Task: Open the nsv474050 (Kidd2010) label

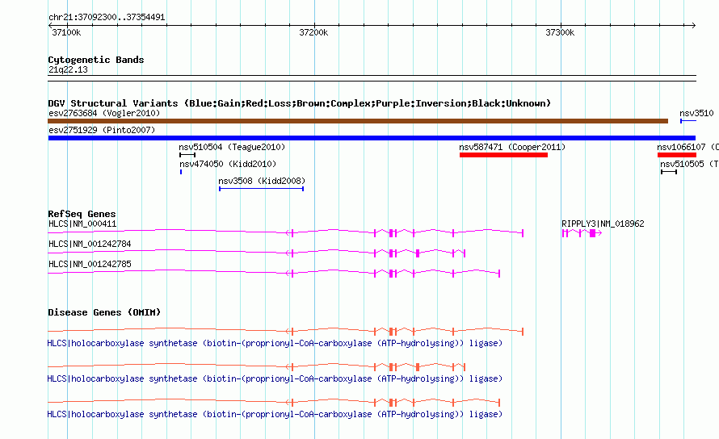Action: (228, 164)
